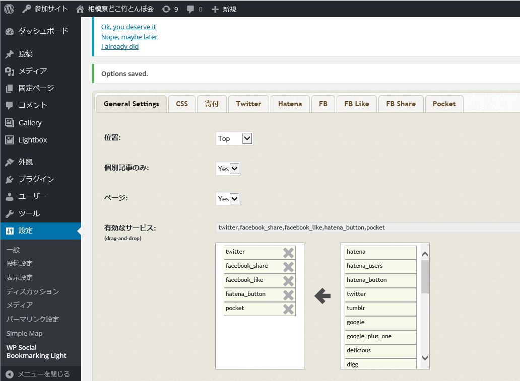Remove facebook_share with its X icon
The width and height of the screenshot is (520, 381).
click(289, 267)
